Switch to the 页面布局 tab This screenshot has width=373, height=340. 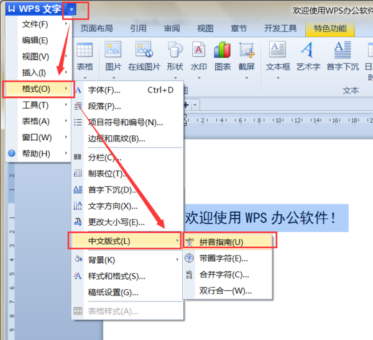pyautogui.click(x=96, y=29)
